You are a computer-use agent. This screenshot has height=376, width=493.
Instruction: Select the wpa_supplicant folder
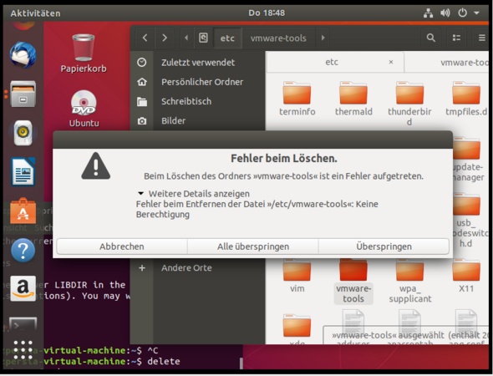point(409,281)
